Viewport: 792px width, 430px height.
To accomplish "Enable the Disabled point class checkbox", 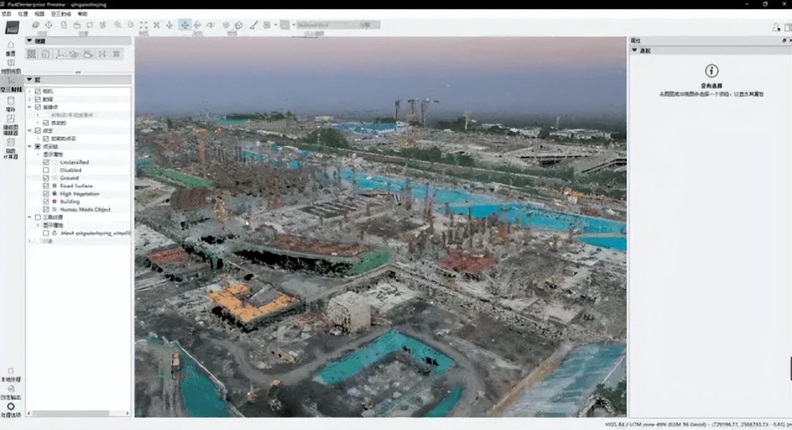I will click(46, 170).
